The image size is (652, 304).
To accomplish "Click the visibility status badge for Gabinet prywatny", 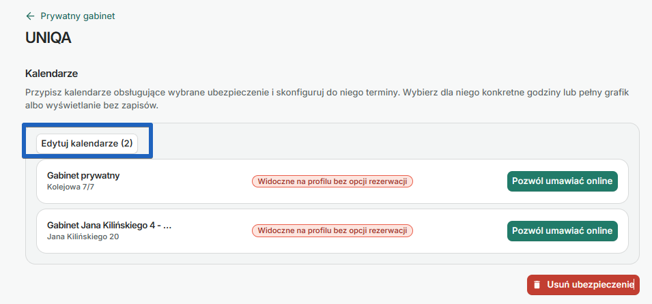I will click(332, 181).
